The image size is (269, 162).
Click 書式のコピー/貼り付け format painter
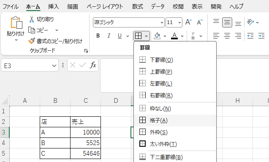(x=55, y=41)
